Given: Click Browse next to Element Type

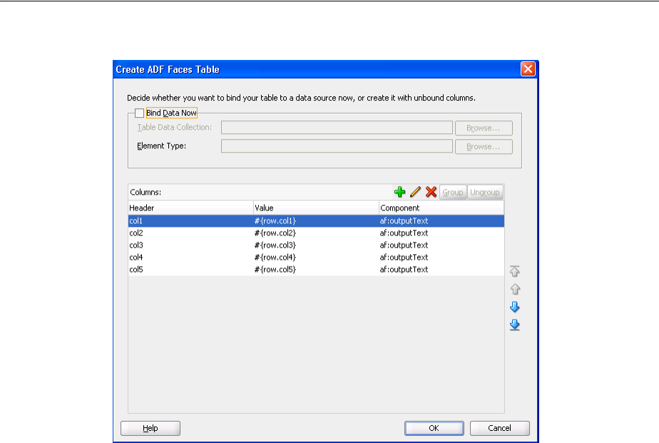Looking at the screenshot, I should [484, 147].
